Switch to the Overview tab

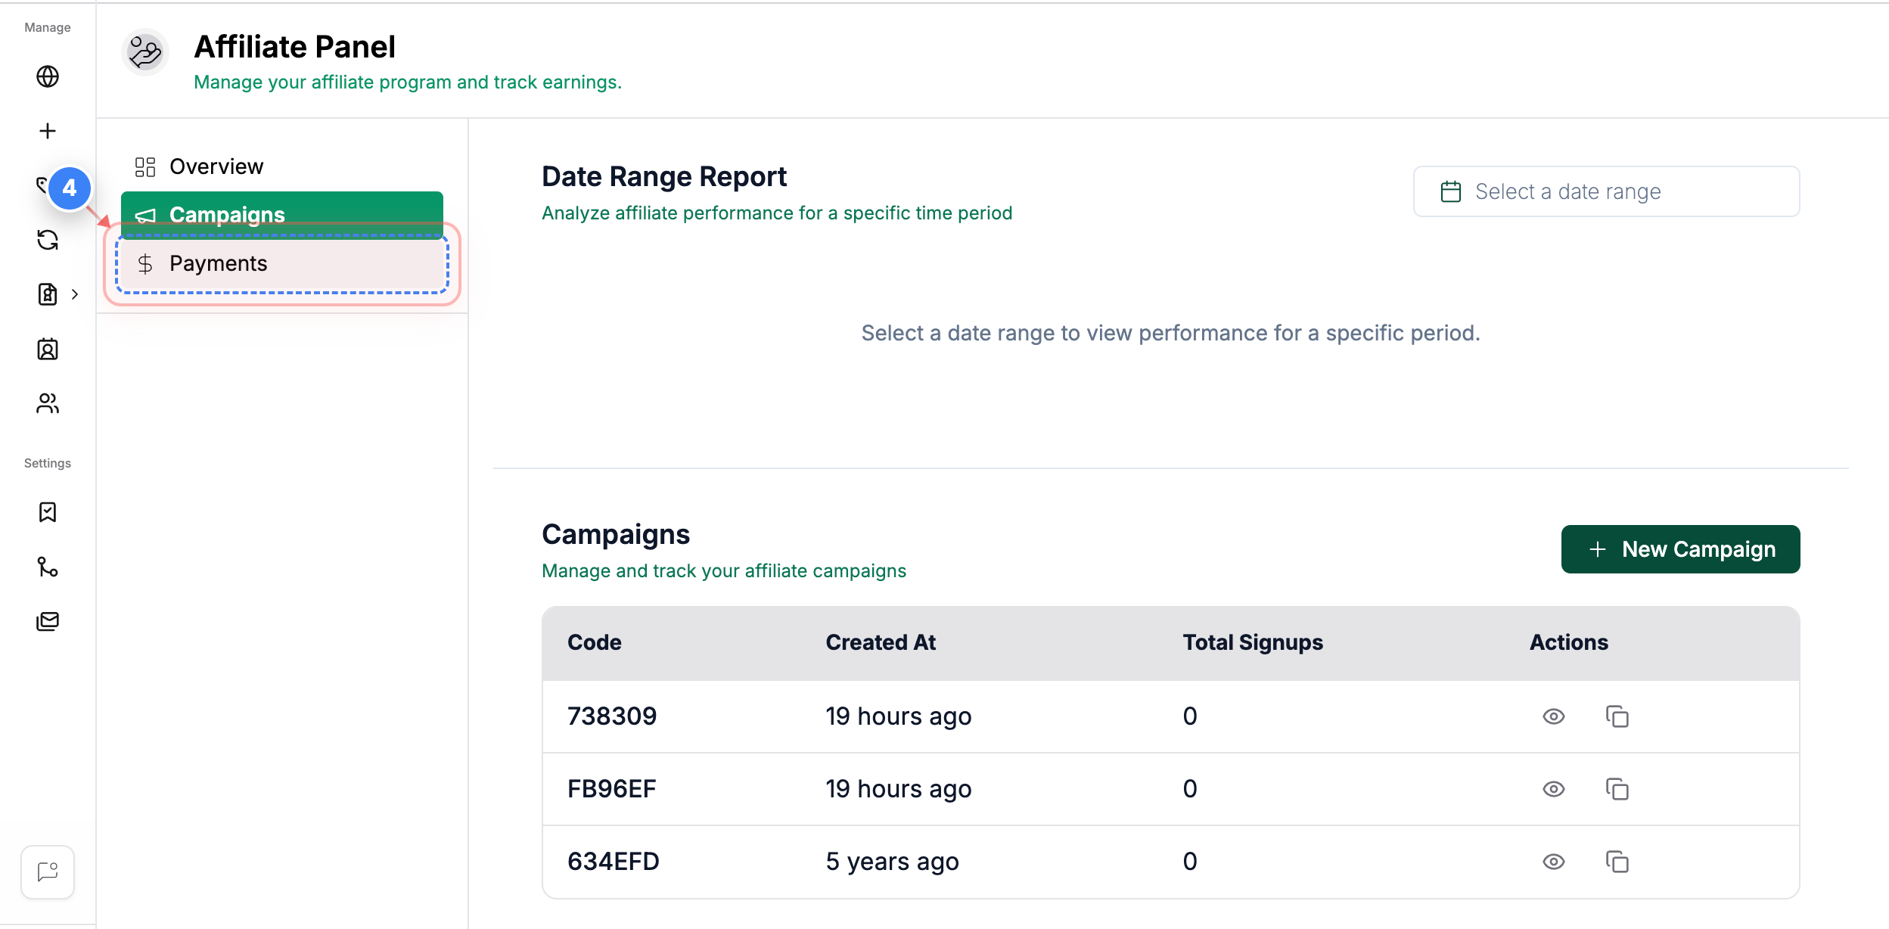pos(216,166)
